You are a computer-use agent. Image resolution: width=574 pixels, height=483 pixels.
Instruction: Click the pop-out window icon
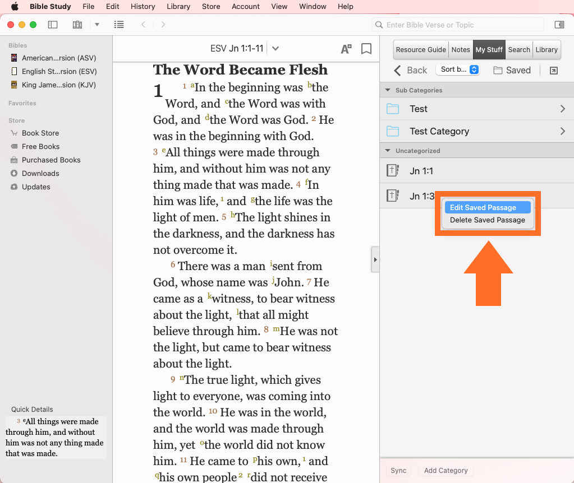[554, 70]
